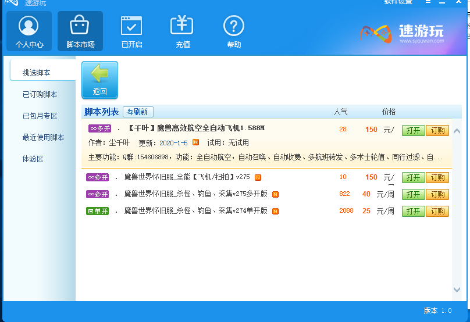Click 打开 for 千叶 魔兽高效航空 script

[414, 131]
